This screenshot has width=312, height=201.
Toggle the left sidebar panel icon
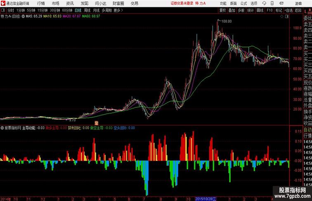pos(3,10)
